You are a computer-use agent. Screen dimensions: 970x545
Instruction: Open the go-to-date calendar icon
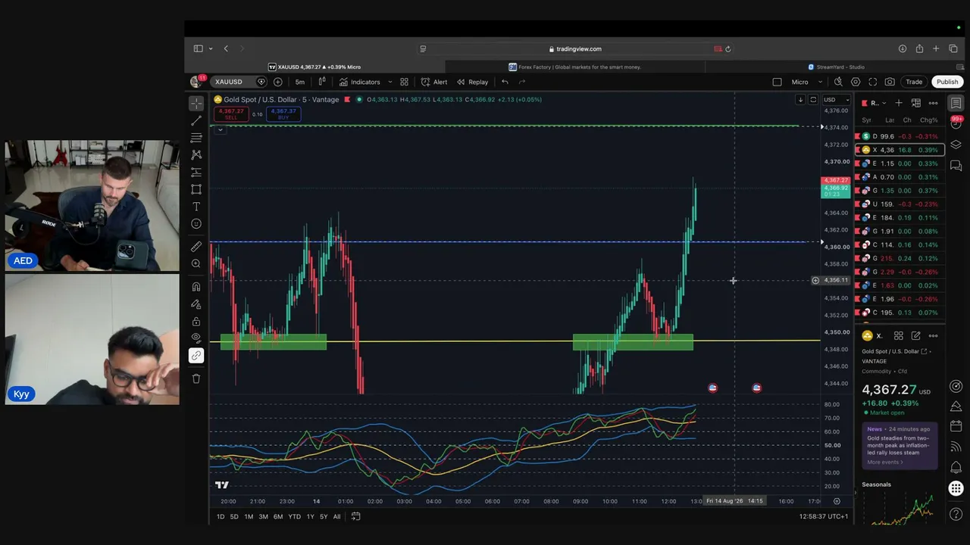tap(355, 516)
